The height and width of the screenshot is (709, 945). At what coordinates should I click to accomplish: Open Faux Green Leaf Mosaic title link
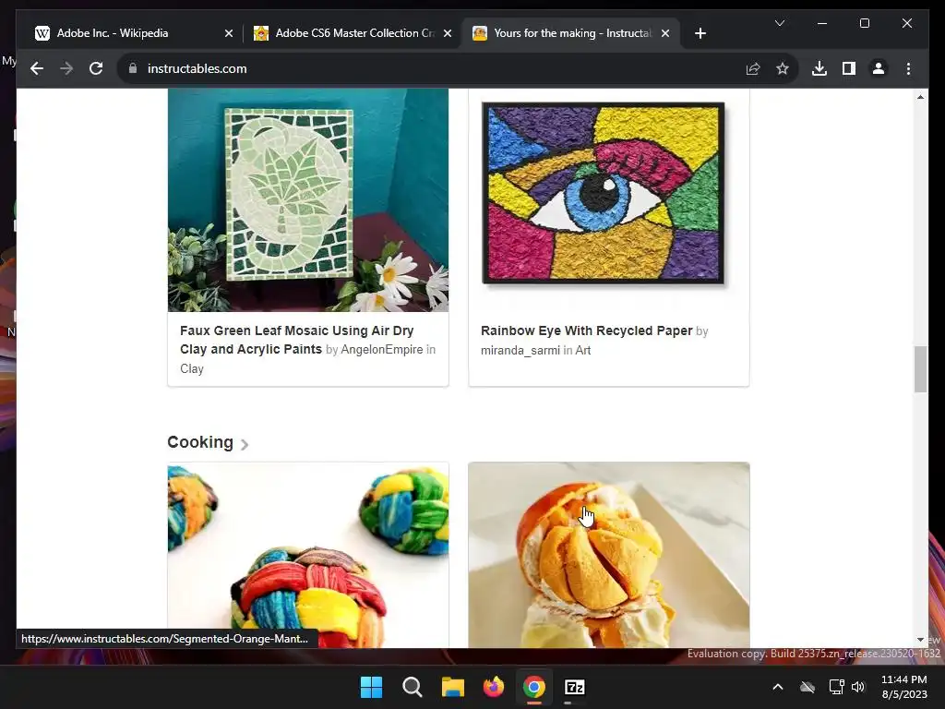pos(296,340)
